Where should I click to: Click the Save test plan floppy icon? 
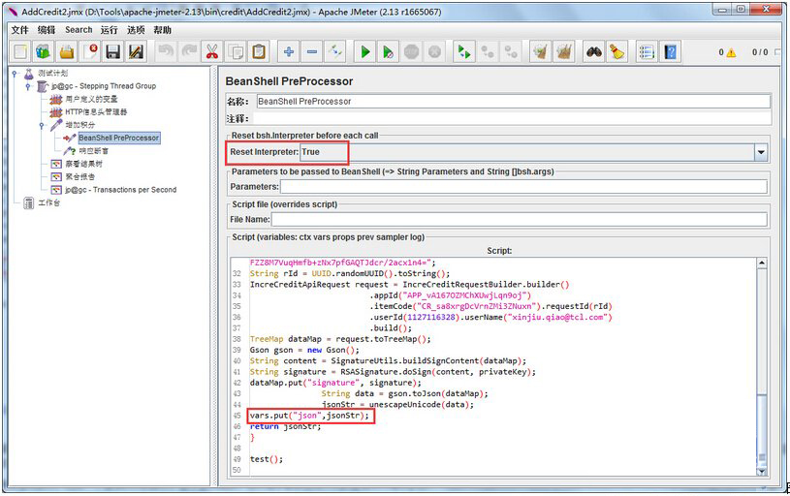[x=113, y=51]
